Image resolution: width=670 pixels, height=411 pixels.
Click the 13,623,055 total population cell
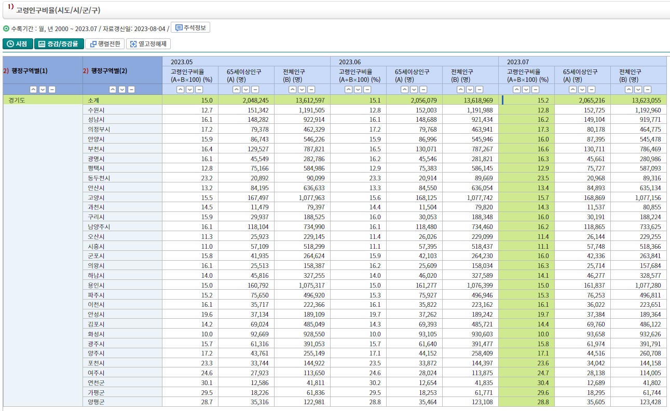coord(639,101)
